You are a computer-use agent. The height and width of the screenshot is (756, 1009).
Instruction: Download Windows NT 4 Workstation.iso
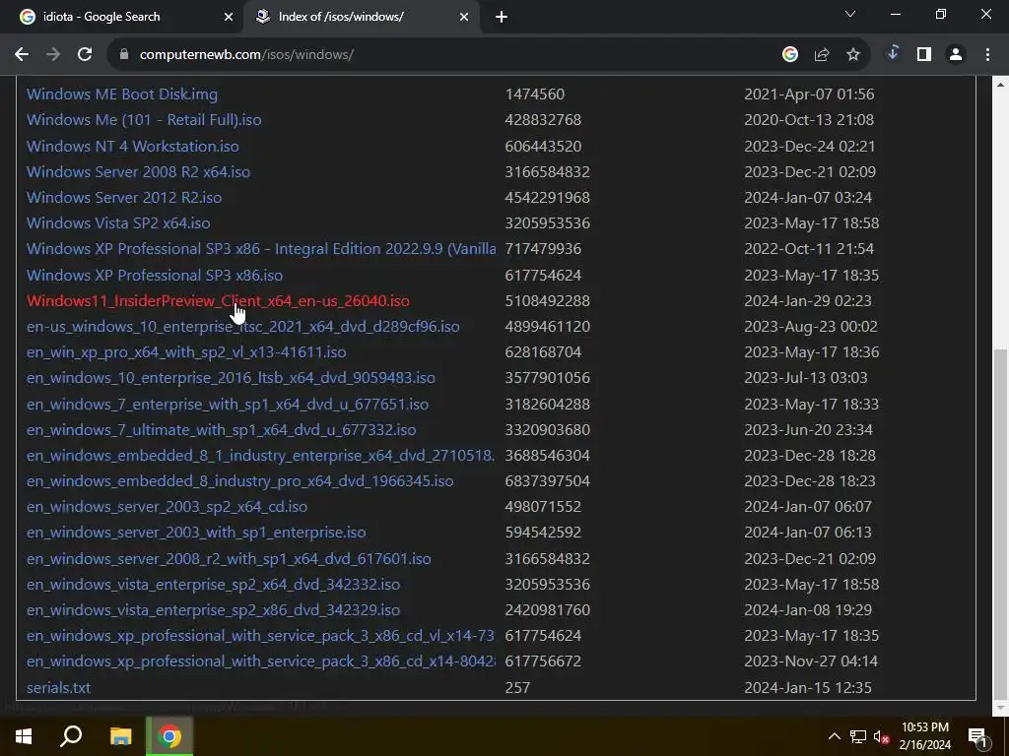(133, 147)
